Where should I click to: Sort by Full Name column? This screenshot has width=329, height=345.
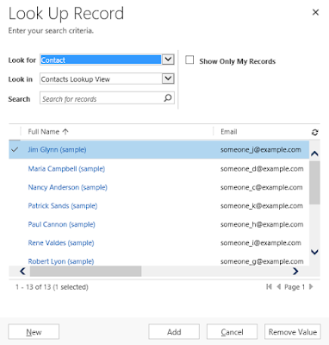48,132
